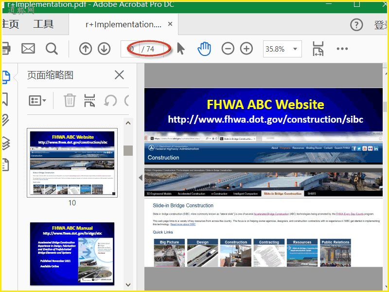This screenshot has height=292, width=389.
Task: Click the Slide-in Bridge Construction heading
Action: click(183, 205)
